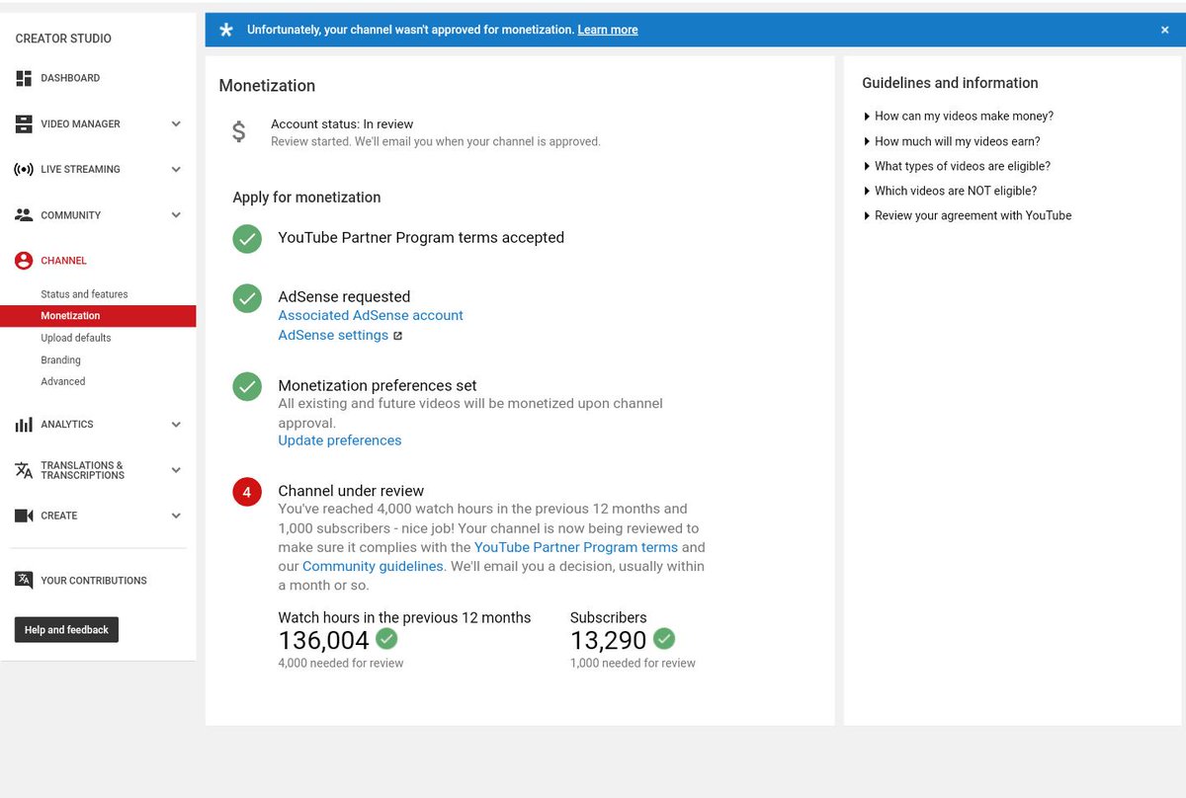Open Dashboard in the sidebar
Viewport: 1186px width, 798px height.
(70, 78)
